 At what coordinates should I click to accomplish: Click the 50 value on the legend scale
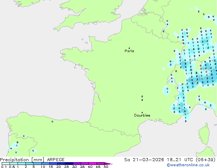[106, 167]
